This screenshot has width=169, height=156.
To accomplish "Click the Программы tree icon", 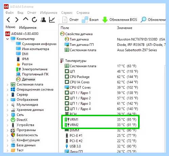I will (x=13, y=130).
